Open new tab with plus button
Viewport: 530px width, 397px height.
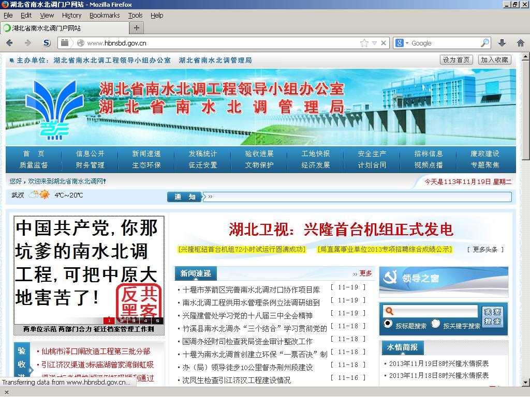[x=136, y=28]
